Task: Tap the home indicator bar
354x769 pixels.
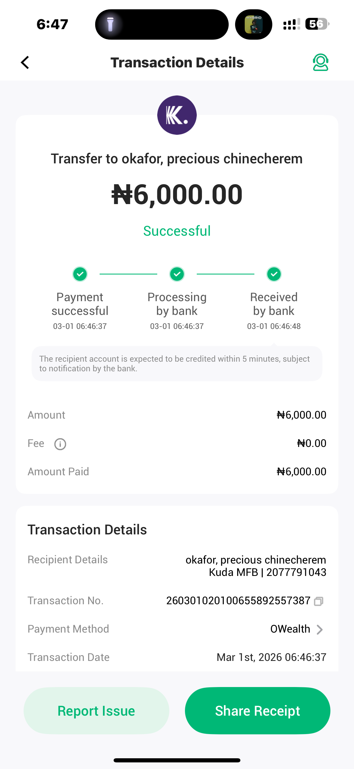Action: (177, 760)
